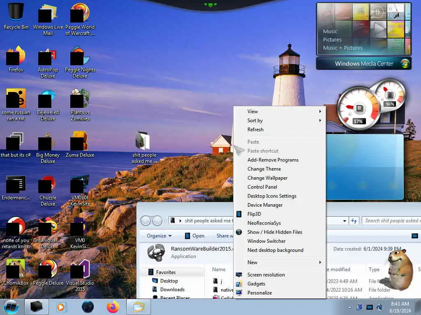Image resolution: width=421 pixels, height=315 pixels.
Task: Open the 'shit people asked me' desktop folder
Action: tap(144, 147)
